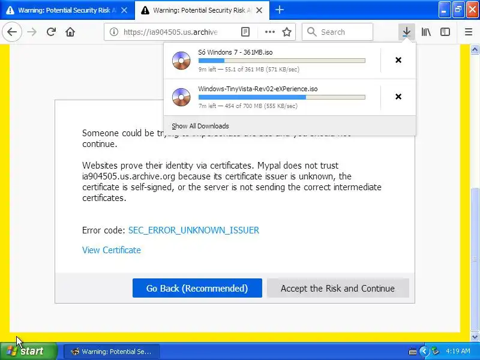480x360 pixels.
Task: Open the Library toolbar icon
Action: point(426,32)
